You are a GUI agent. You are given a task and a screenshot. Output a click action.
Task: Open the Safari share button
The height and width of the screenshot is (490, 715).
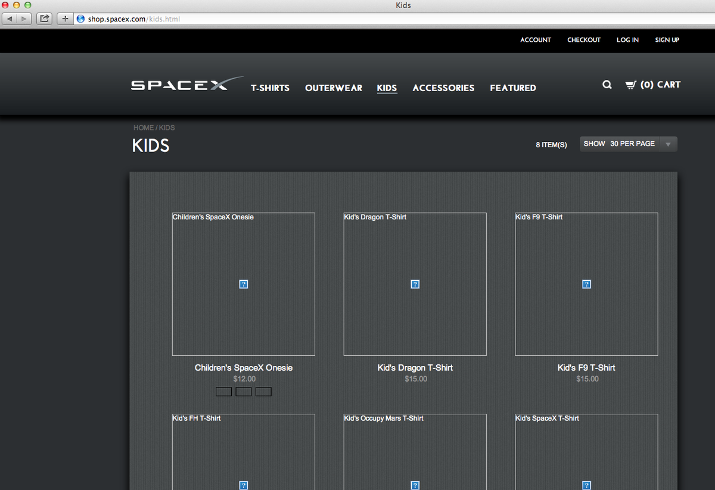coord(44,19)
